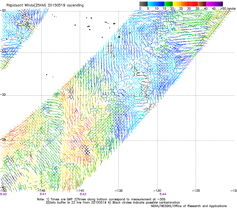The width and height of the screenshot is (237, 208).
Task: Click the purple '6:44' time label
Action: 163,194
